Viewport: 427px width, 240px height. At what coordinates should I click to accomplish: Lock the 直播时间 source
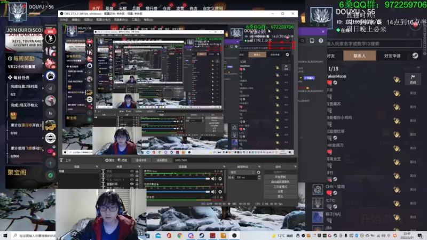click(x=137, y=184)
